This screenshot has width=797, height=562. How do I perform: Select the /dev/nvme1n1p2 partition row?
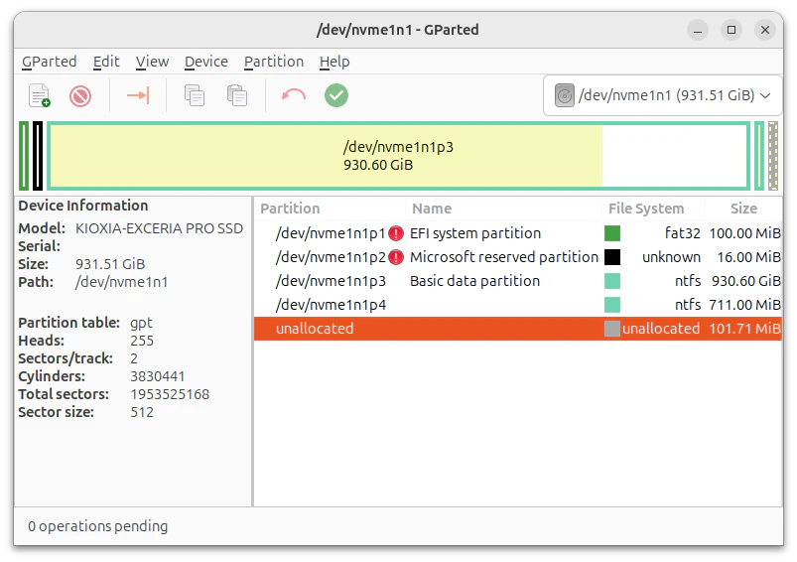[518, 257]
